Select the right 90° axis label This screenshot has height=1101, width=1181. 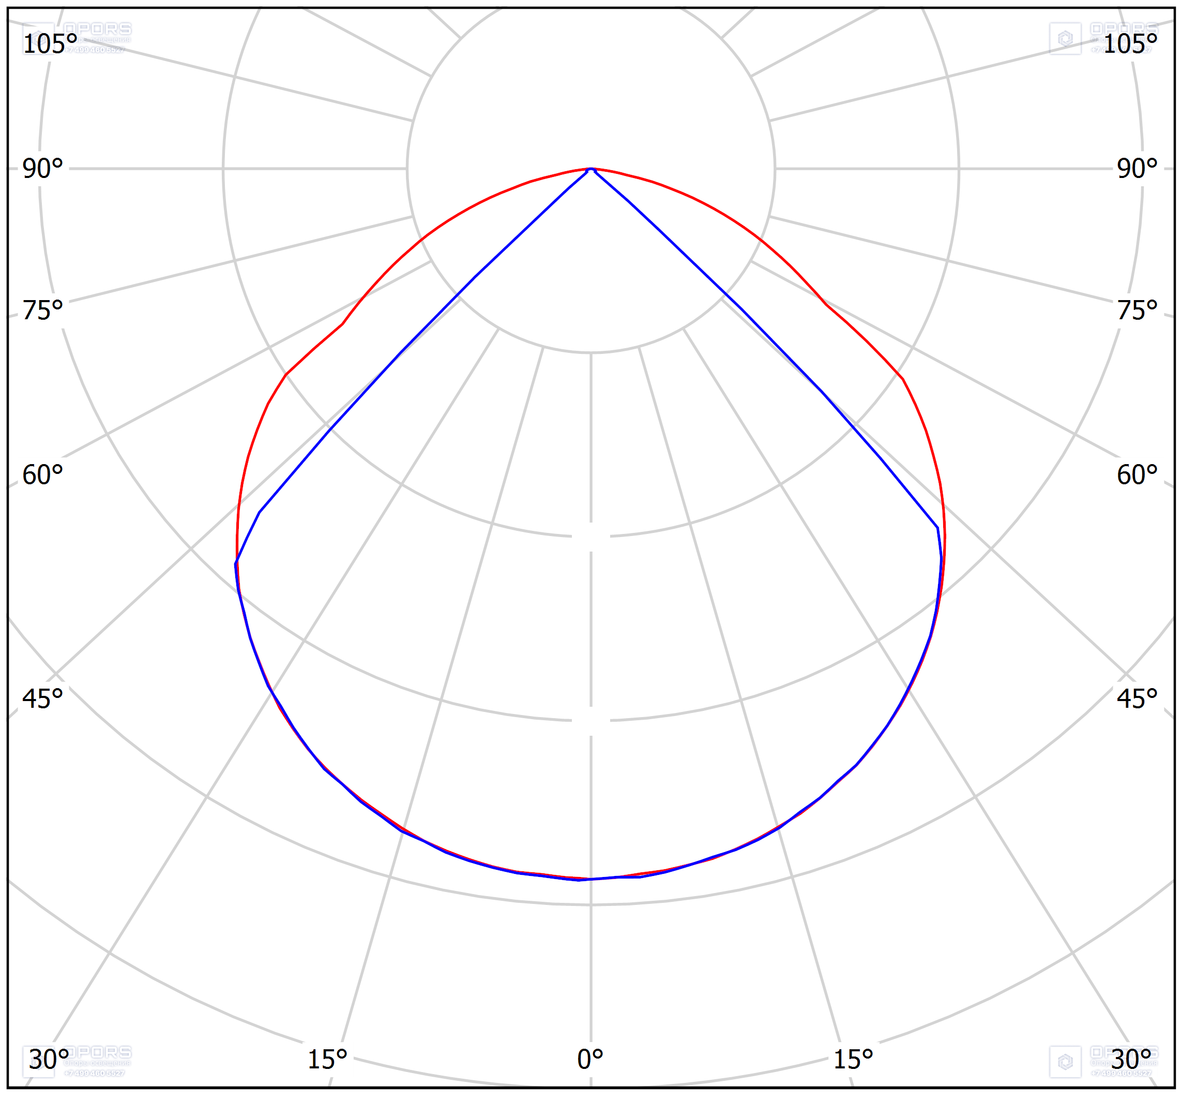(1137, 169)
